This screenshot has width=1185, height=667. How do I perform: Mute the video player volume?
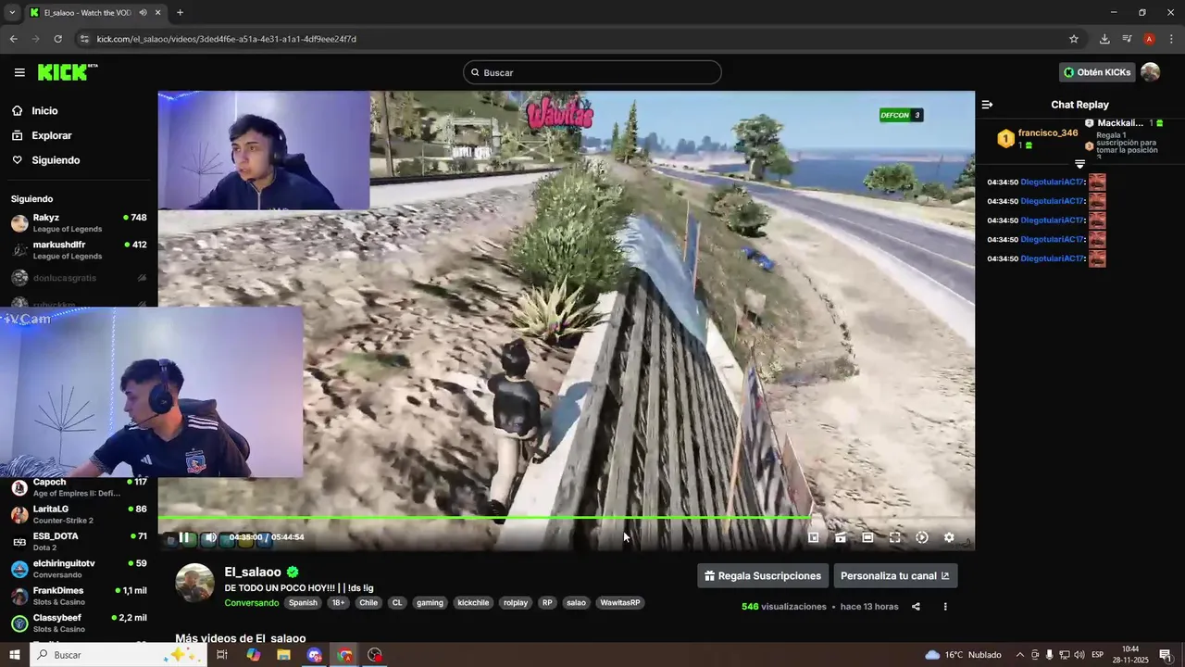click(x=210, y=537)
